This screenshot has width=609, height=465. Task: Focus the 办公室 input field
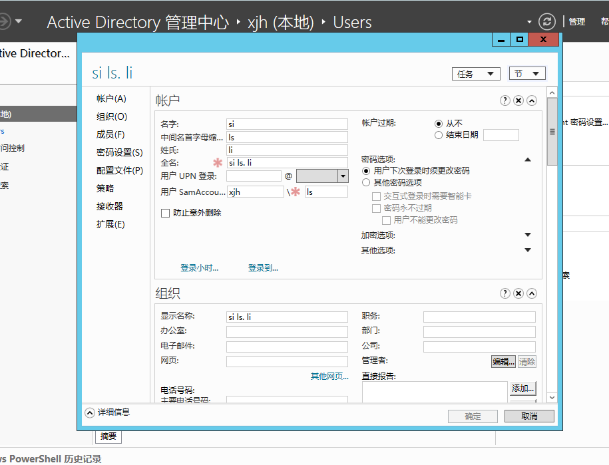tap(287, 332)
